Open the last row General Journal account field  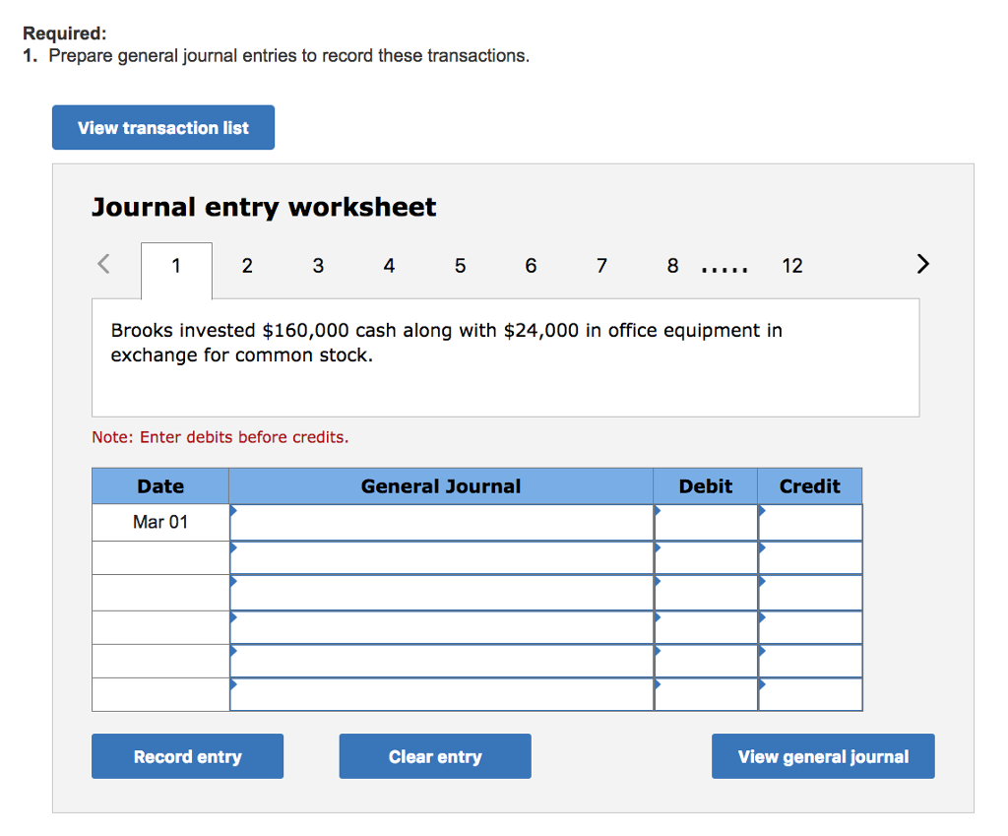[x=442, y=694]
